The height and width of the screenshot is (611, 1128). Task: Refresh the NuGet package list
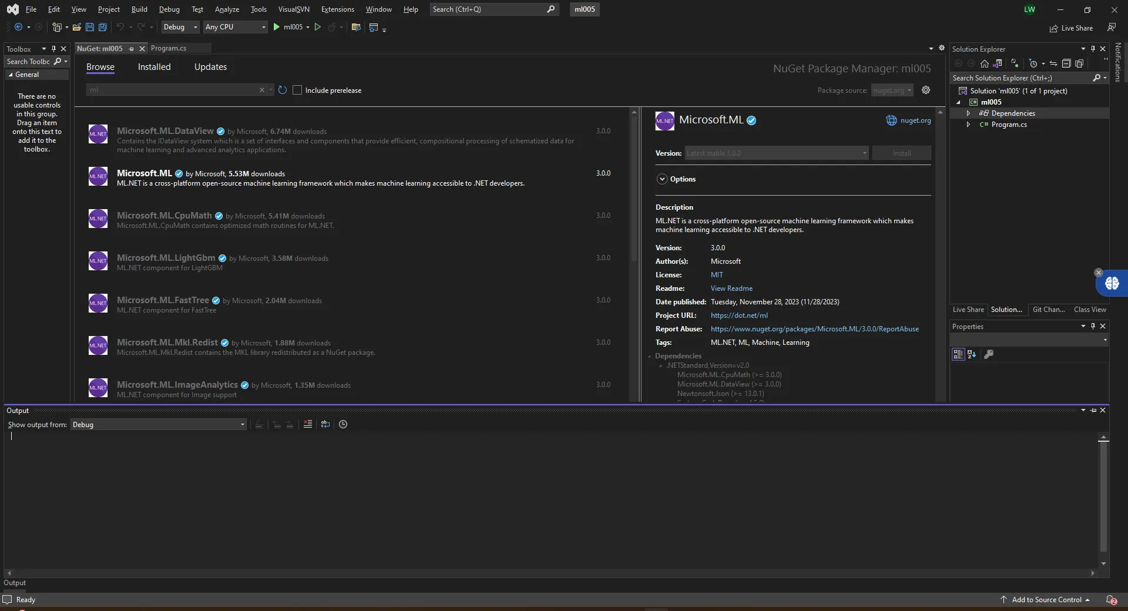283,90
